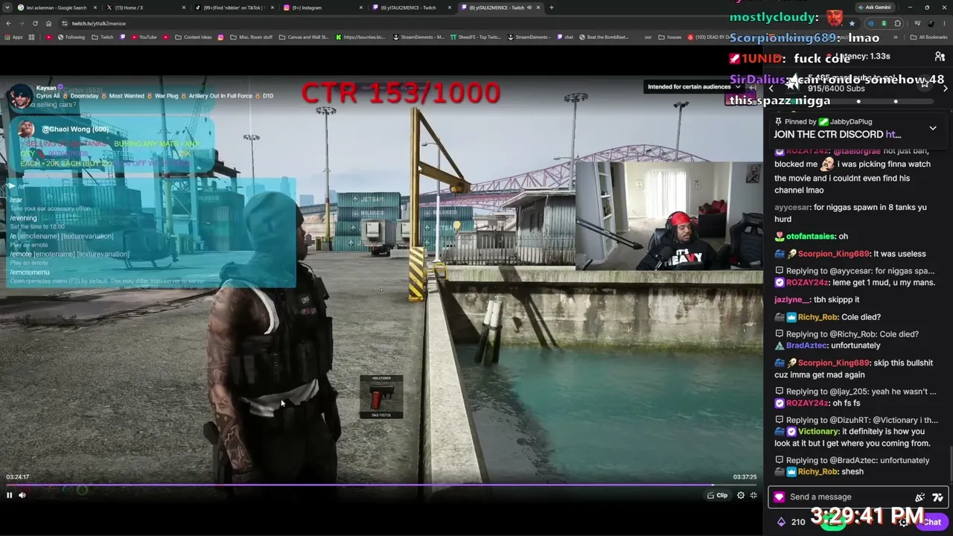Open the Beat the BombBeat bookmark

604,37
